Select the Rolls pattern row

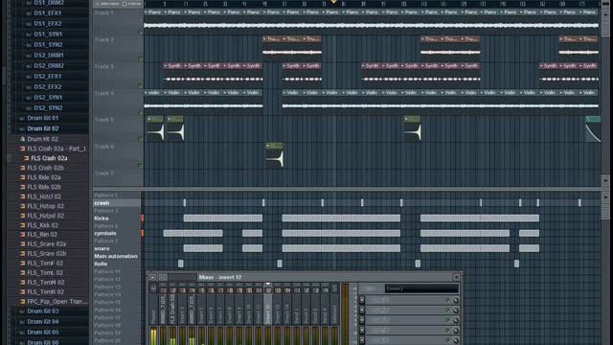click(x=117, y=264)
